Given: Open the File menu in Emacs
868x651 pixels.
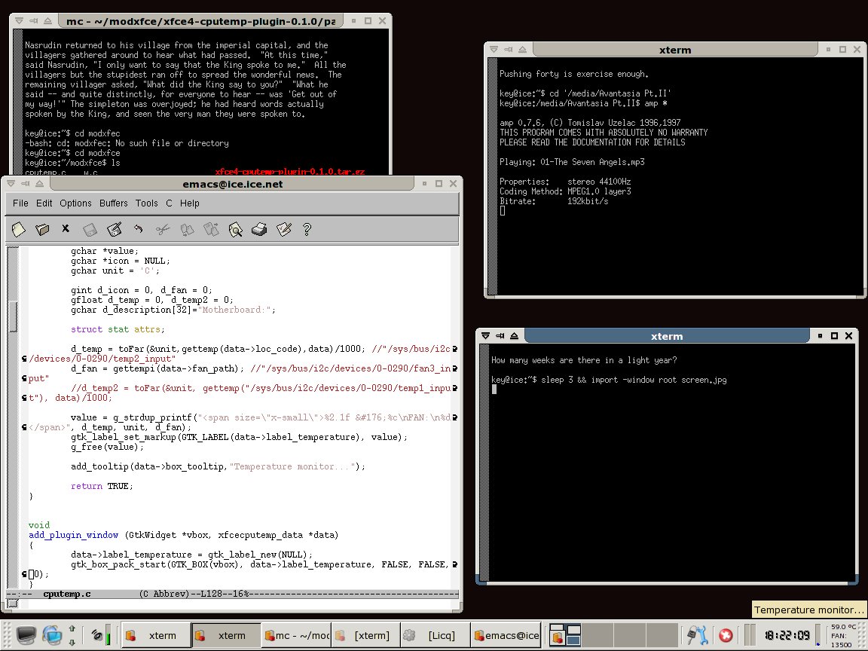Looking at the screenshot, I should [20, 203].
